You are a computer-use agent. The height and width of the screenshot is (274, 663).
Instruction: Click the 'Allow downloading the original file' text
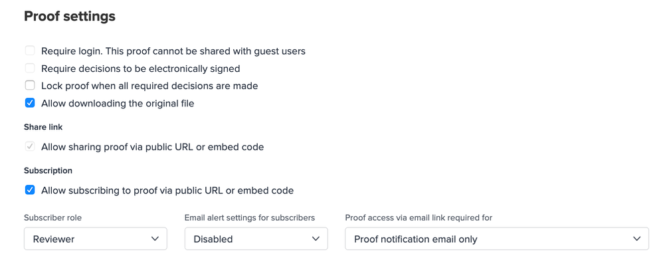click(118, 104)
